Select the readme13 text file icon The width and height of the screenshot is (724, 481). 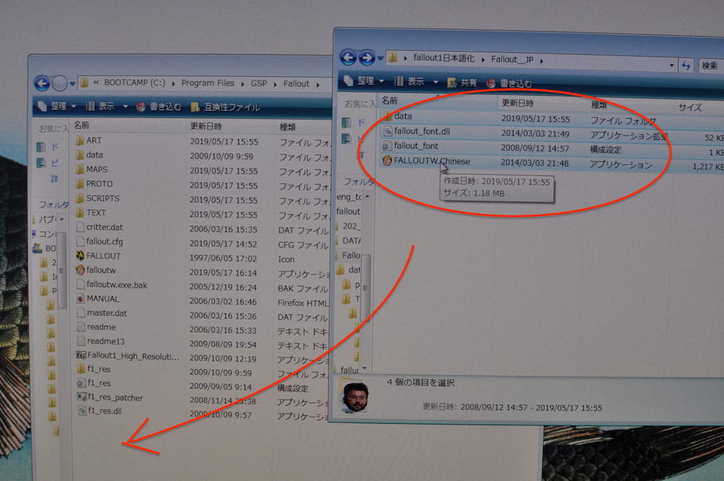point(81,341)
